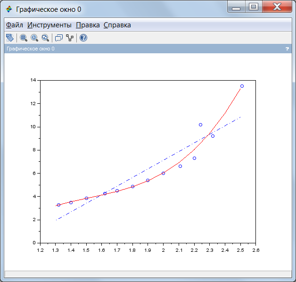Open the Инструменты menu
The height and width of the screenshot is (282, 296).
click(49, 25)
